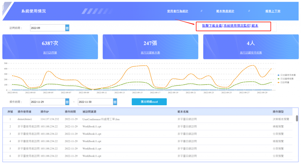Viewport: 301px width, 164px height.
Task: Click the 當月訪問量 link
Action: pos(50,53)
